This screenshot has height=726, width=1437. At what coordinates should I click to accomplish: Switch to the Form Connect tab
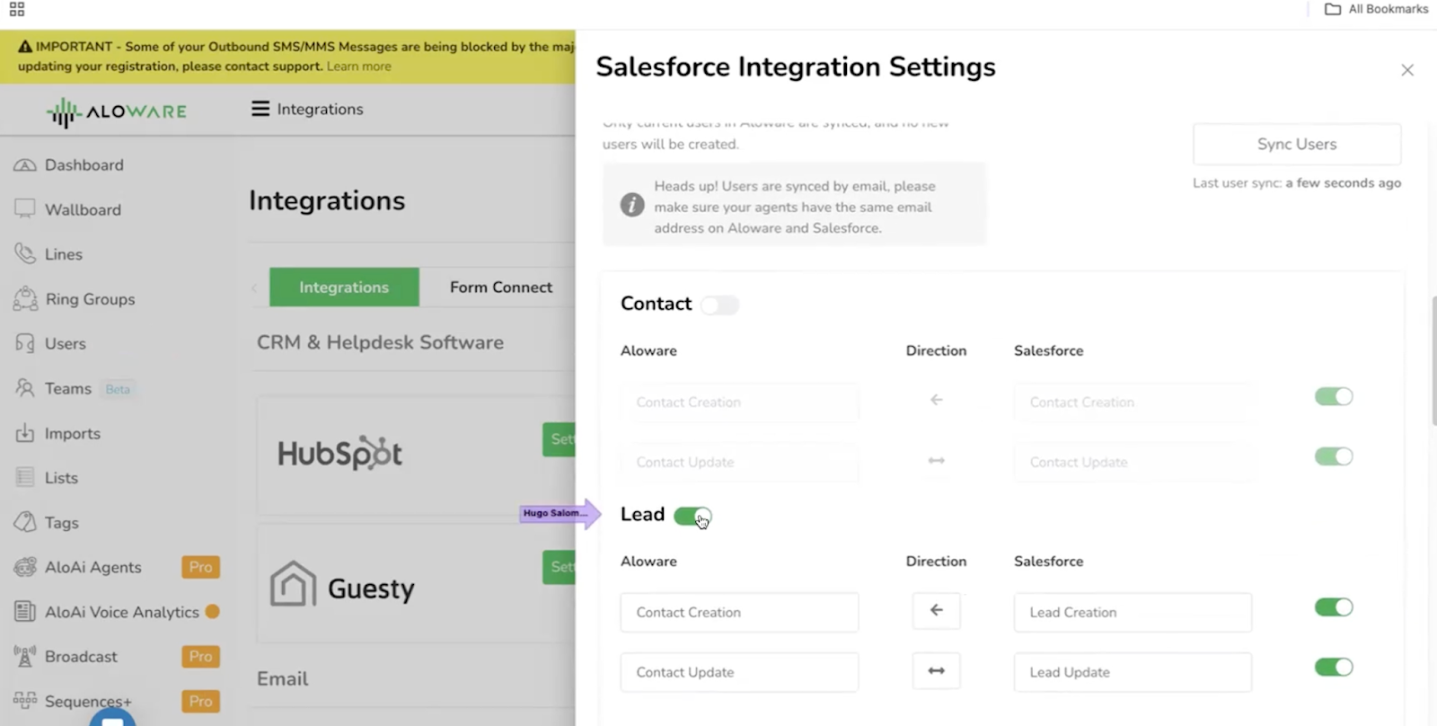[x=500, y=287]
